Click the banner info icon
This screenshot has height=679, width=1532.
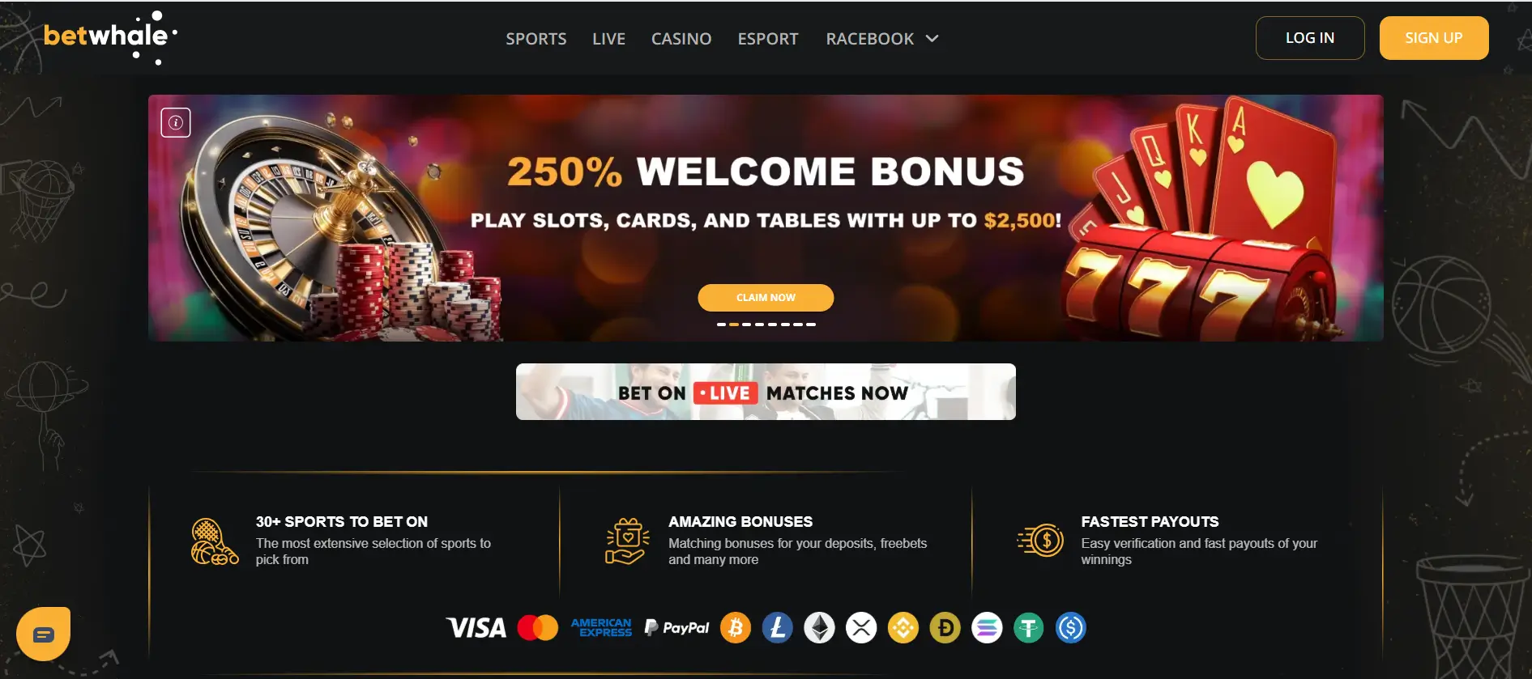pos(176,123)
